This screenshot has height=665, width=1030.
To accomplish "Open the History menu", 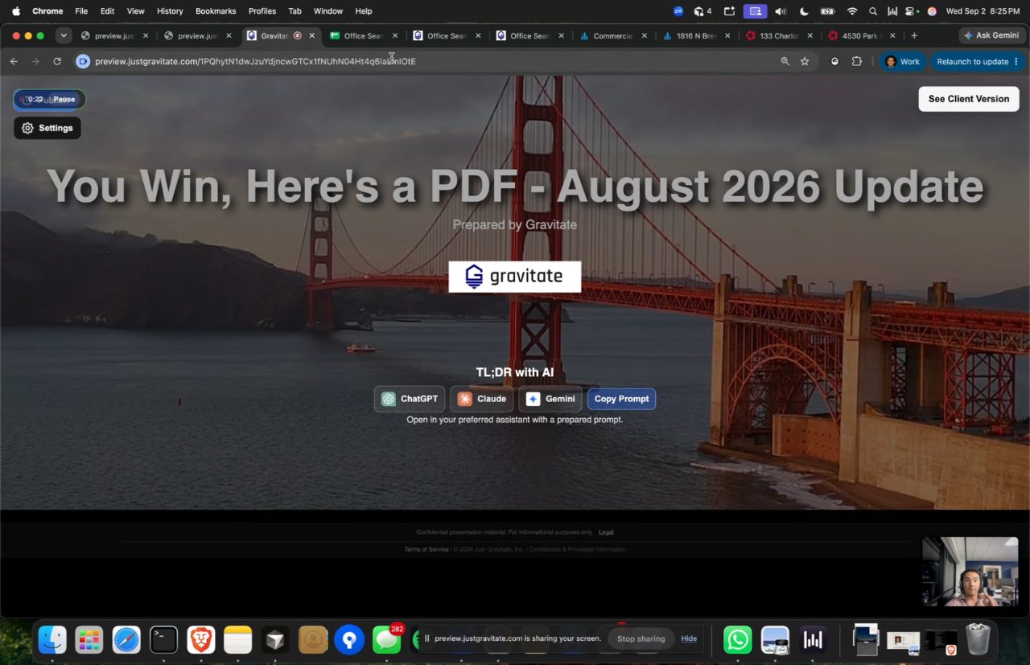I will (x=170, y=11).
